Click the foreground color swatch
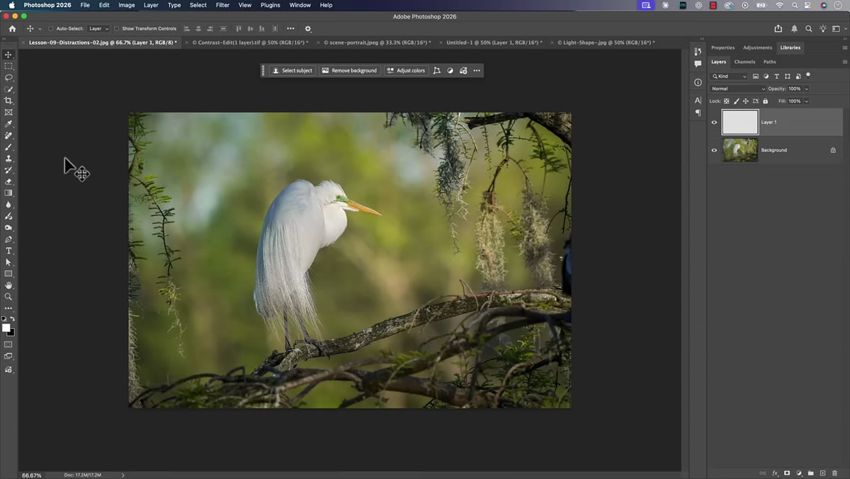The width and height of the screenshot is (850, 479). (x=6, y=328)
